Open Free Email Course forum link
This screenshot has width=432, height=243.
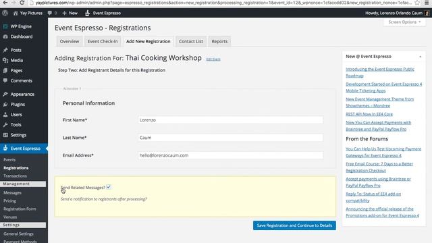click(x=379, y=167)
